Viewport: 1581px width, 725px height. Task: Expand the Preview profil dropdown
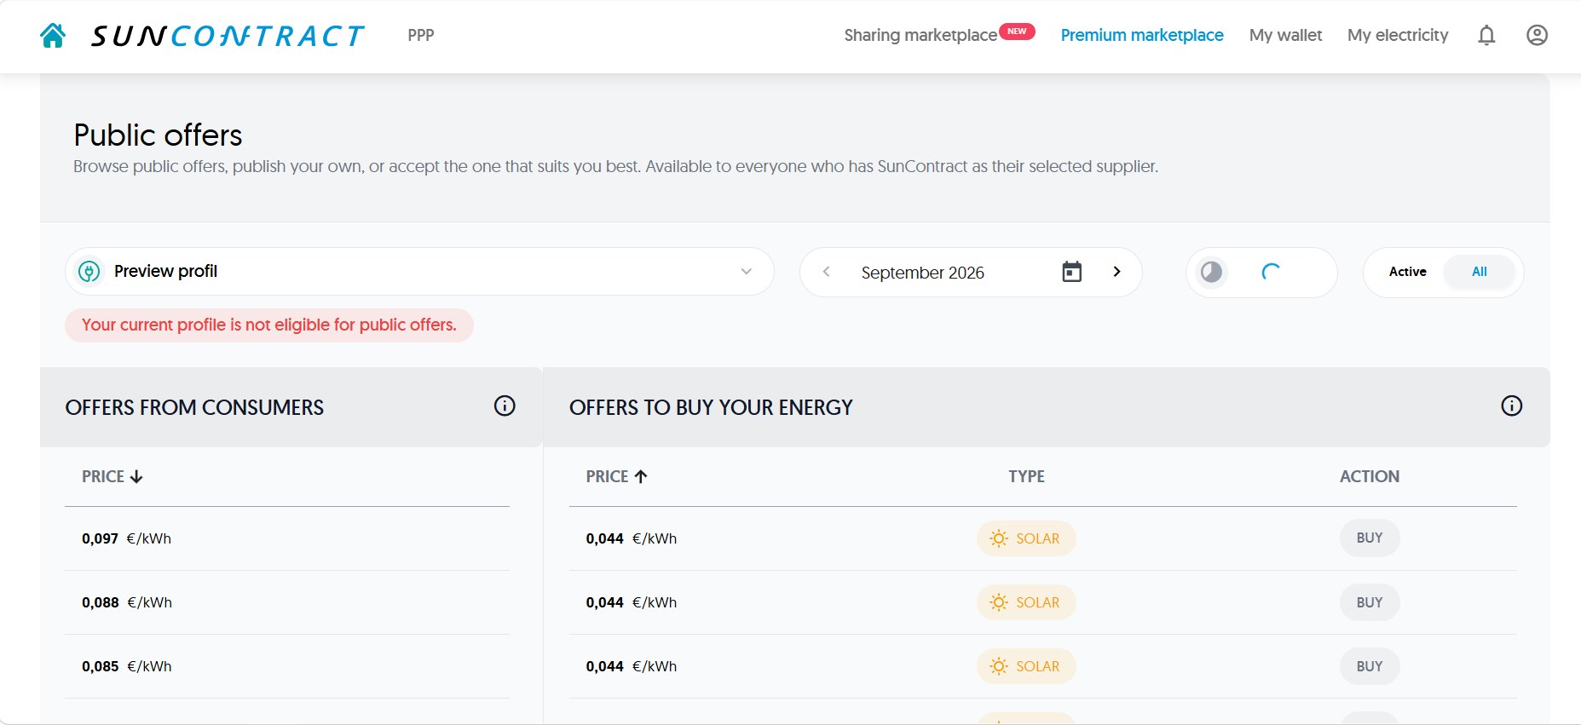pyautogui.click(x=419, y=272)
